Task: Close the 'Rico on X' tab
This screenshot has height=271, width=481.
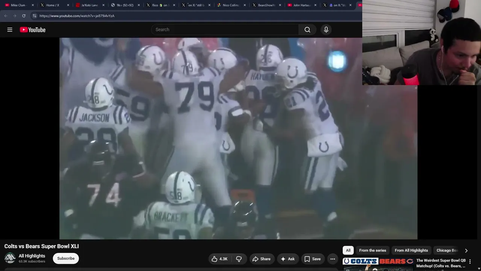Action: (x=174, y=5)
